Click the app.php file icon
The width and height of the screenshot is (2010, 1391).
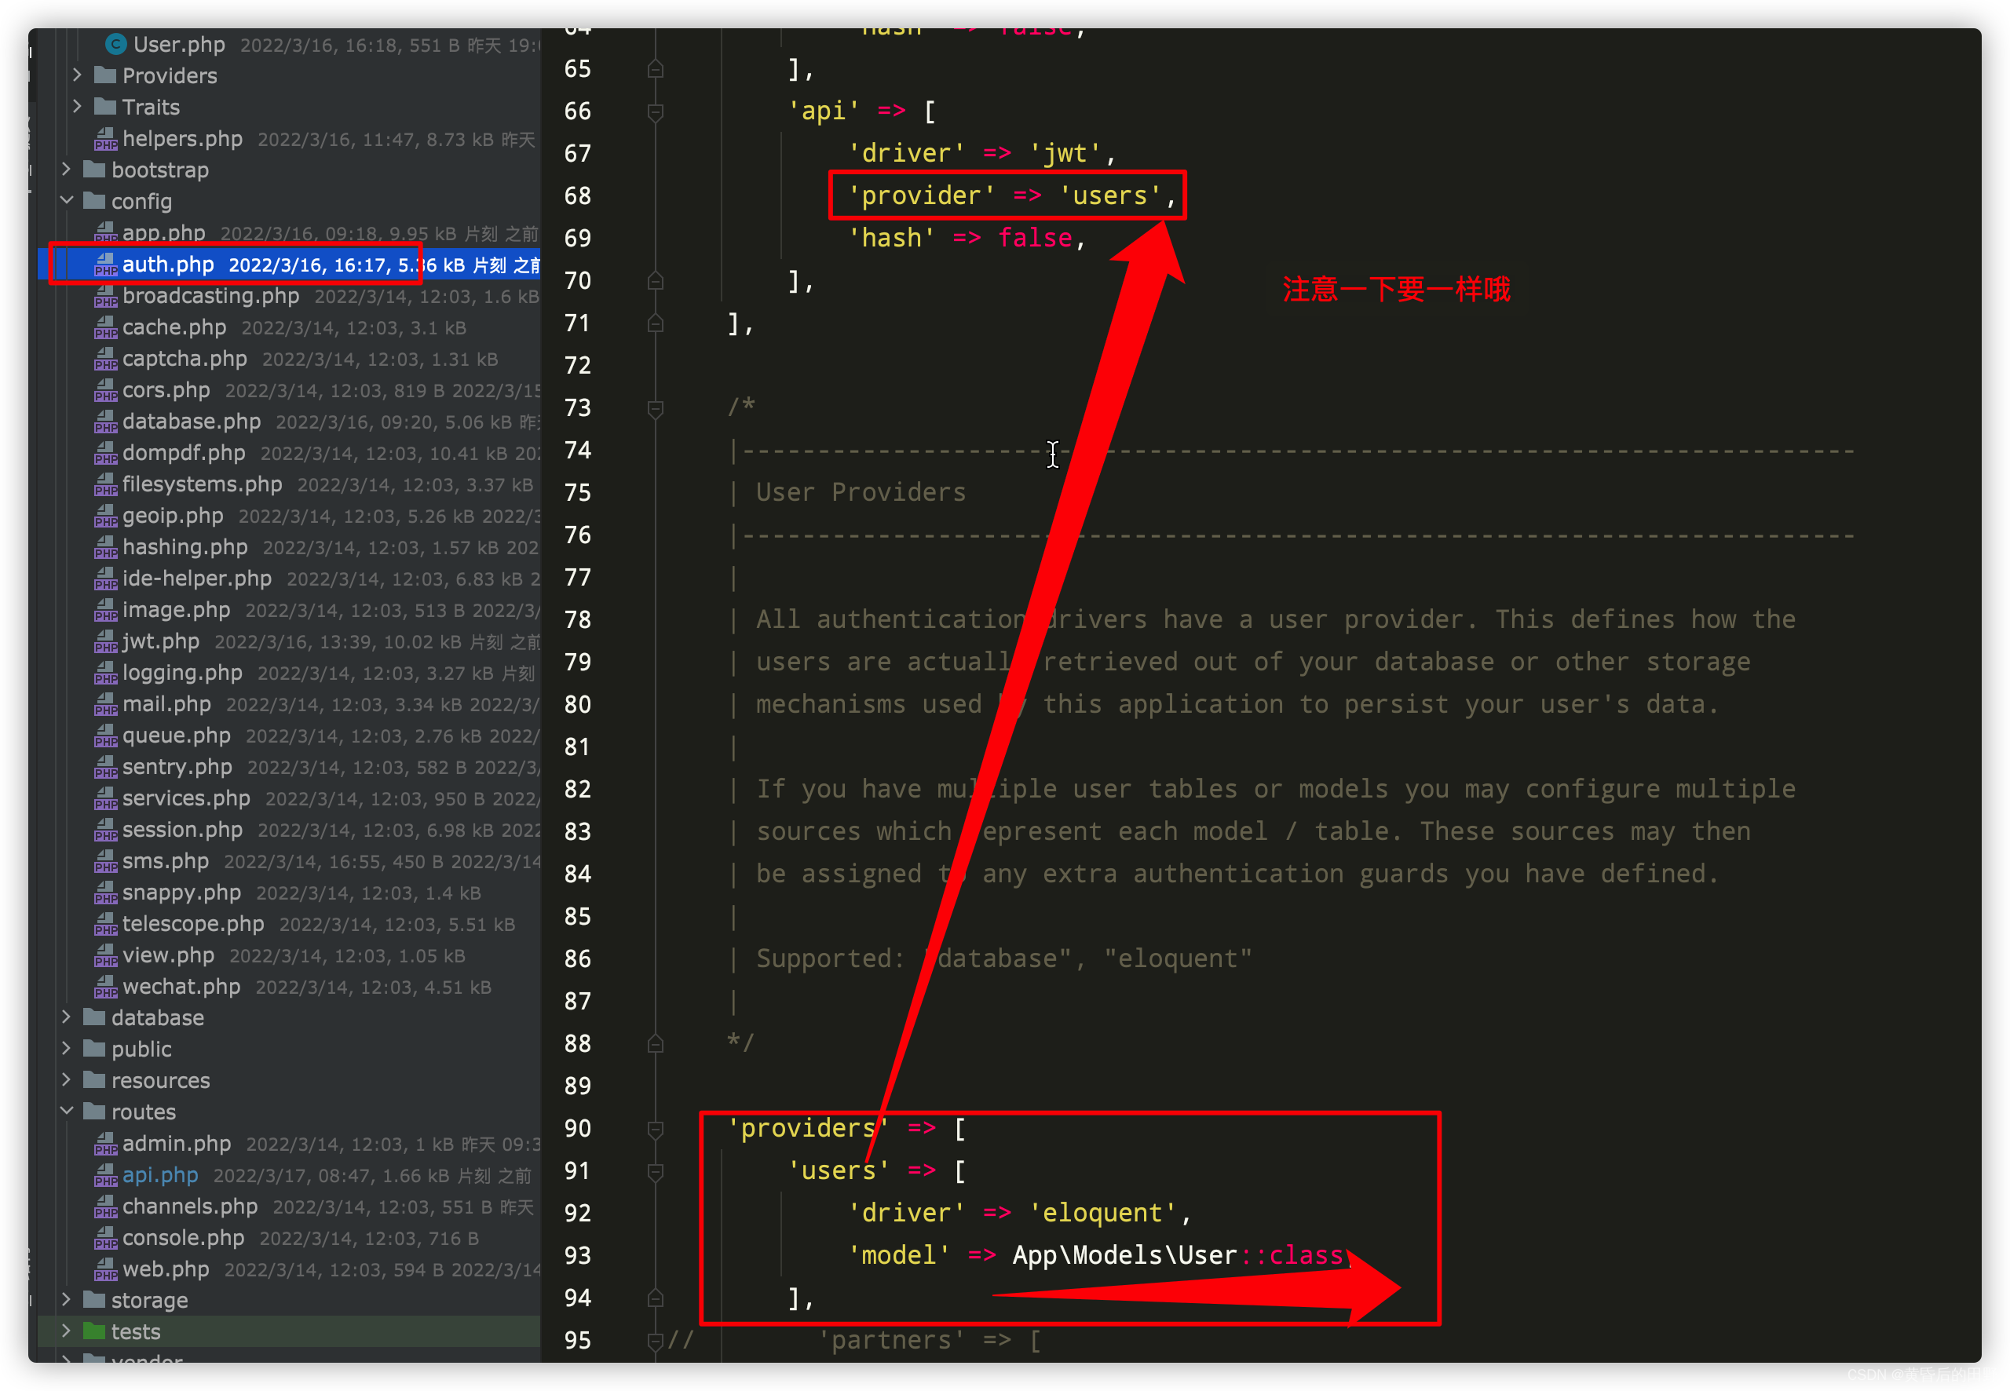pyautogui.click(x=105, y=232)
